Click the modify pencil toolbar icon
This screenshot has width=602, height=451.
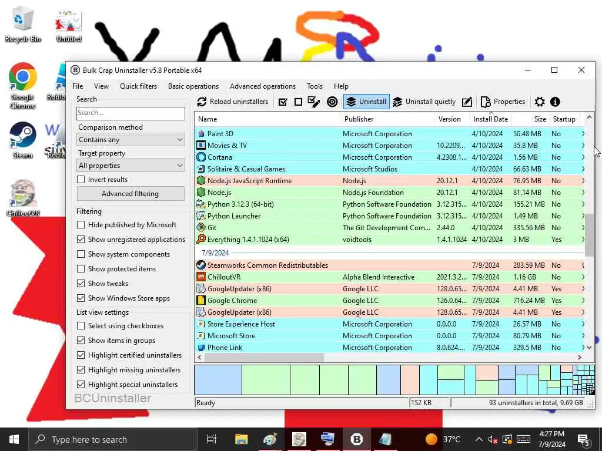(467, 102)
